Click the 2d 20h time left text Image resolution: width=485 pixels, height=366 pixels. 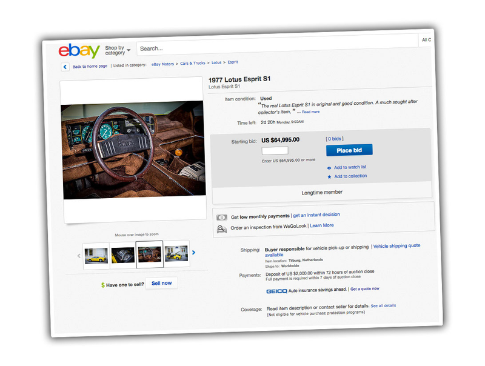pyautogui.click(x=268, y=122)
